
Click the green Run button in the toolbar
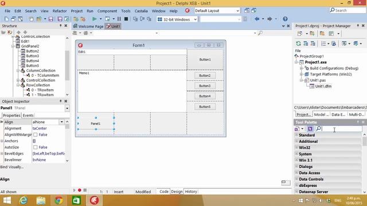point(94,19)
